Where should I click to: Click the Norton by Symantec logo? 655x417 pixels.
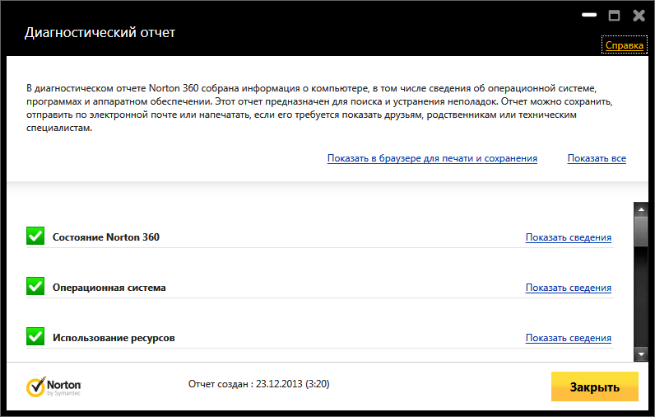(x=54, y=387)
